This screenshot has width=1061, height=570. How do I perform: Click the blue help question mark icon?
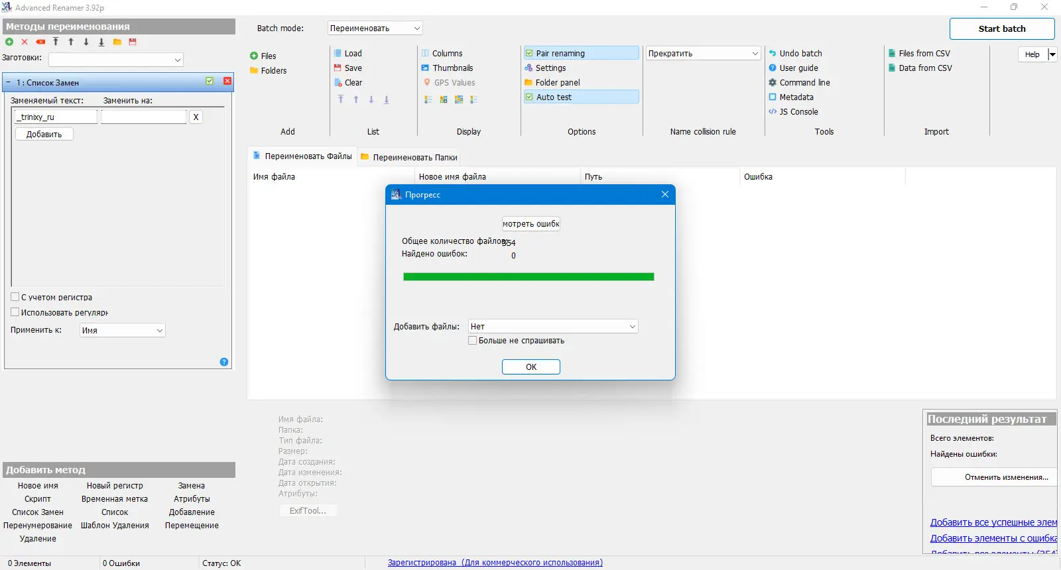[x=224, y=362]
